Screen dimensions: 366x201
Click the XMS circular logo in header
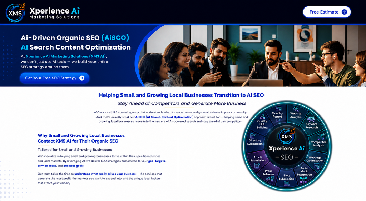tap(15, 13)
